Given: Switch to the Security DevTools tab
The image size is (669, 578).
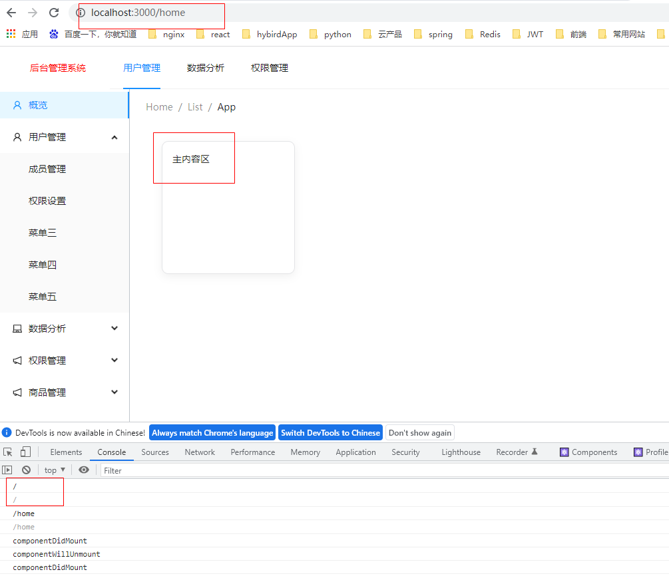Looking at the screenshot, I should (x=405, y=452).
